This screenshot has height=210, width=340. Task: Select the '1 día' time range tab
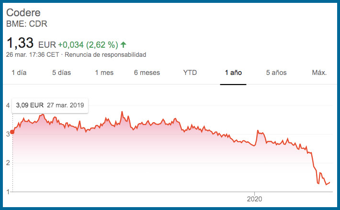click(19, 73)
